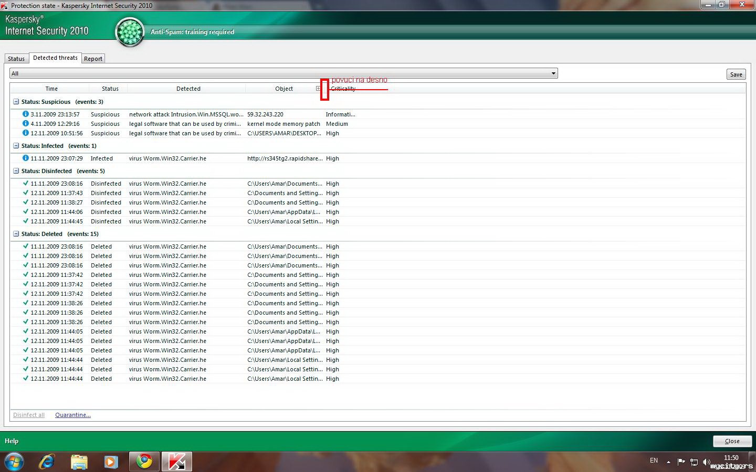Collapse the Status: Disinfected group
This screenshot has width=756, height=472.
click(x=16, y=171)
